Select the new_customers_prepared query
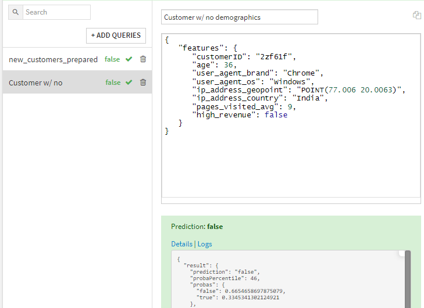This screenshot has height=308, width=424. [53, 59]
